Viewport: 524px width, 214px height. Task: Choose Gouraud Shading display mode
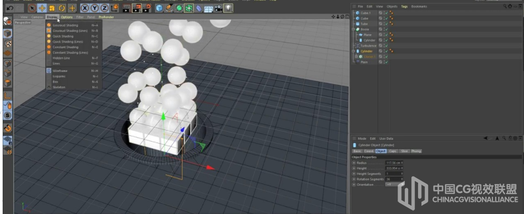74,25
